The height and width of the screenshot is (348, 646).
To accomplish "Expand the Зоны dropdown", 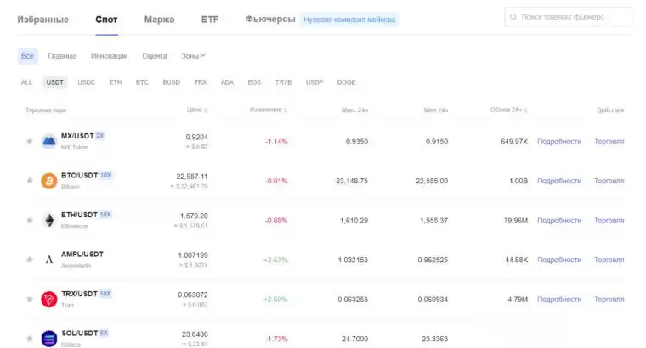I will (x=194, y=56).
